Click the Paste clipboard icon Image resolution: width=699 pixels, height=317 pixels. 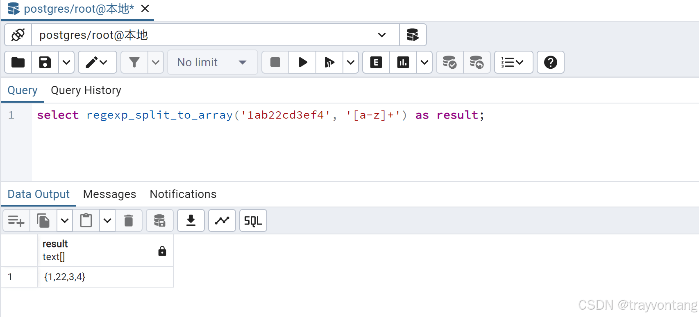coord(86,220)
